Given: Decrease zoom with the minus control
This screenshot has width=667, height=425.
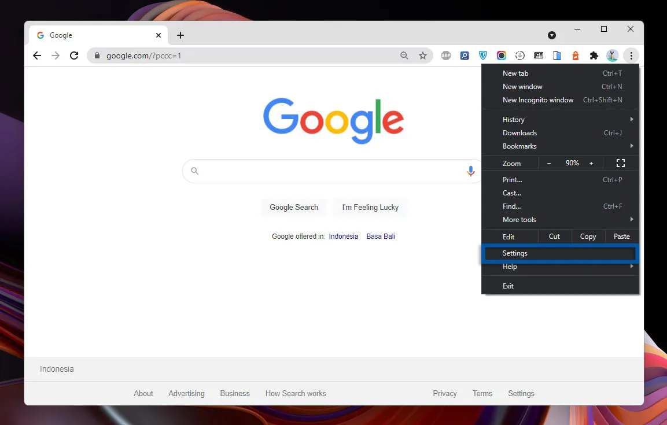Looking at the screenshot, I should 548,163.
